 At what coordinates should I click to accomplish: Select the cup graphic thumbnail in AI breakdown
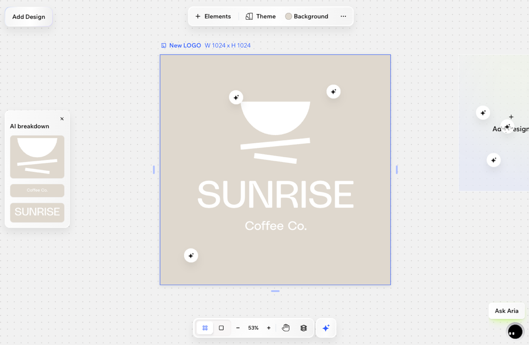tap(37, 157)
